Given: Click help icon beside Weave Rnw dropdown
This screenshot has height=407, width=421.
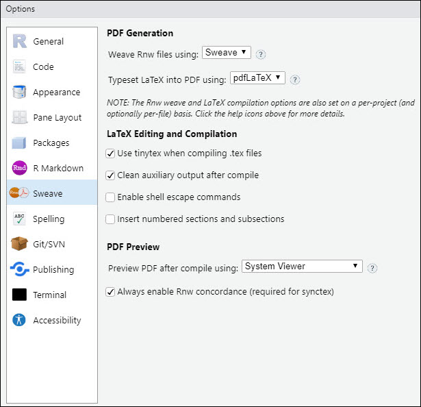Looking at the screenshot, I should (261, 54).
